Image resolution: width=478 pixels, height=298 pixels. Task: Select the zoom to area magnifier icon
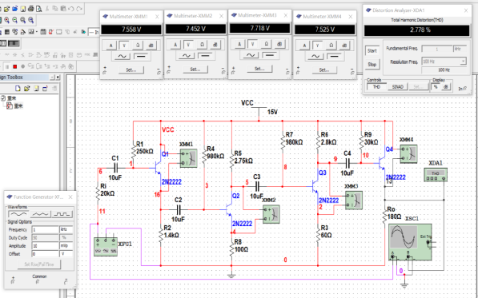(x=23, y=20)
